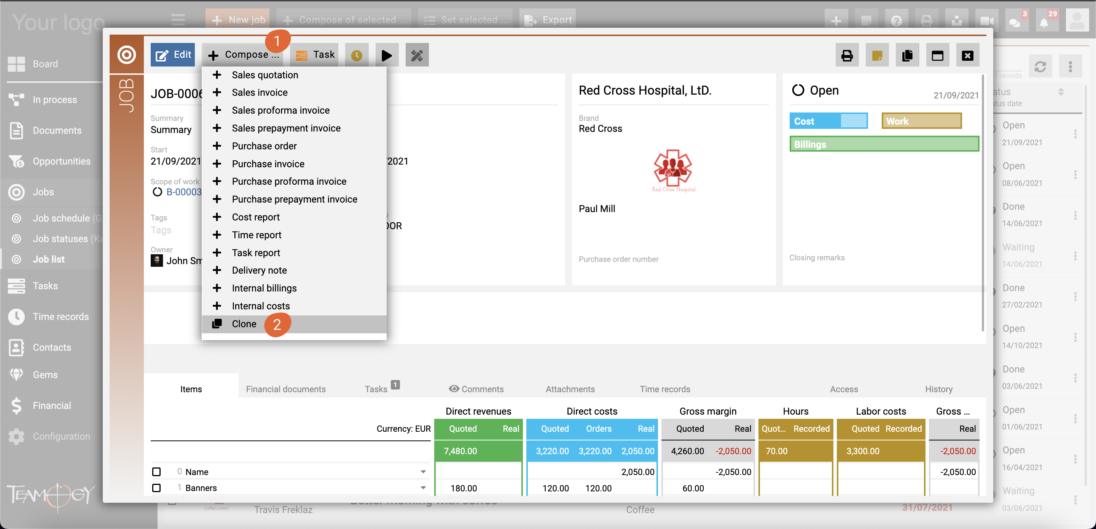
Task: Switch to Comments tab
Action: 476,389
